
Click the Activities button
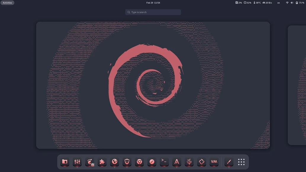click(x=7, y=3)
